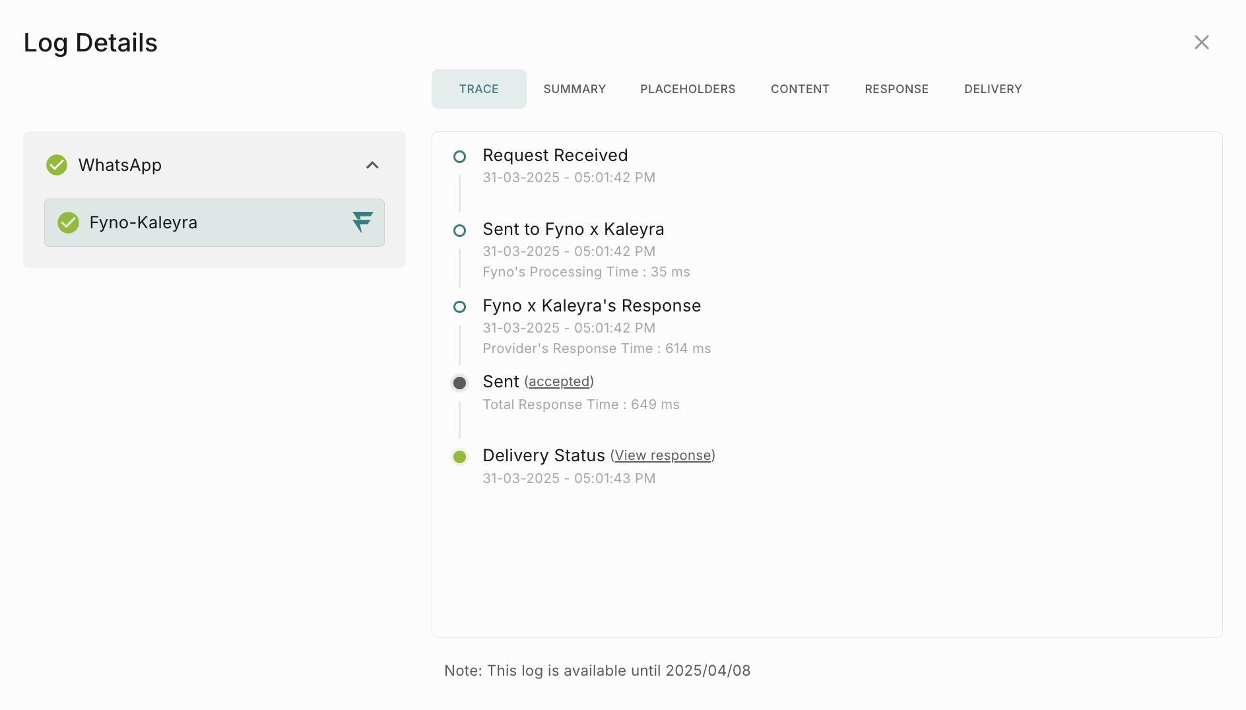Click the Fyno logo icon on the provider row
The height and width of the screenshot is (710, 1246).
point(362,222)
